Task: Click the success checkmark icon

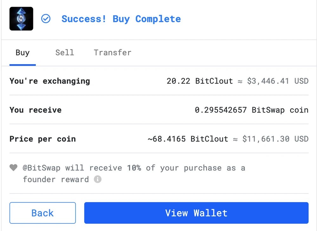Action: (46, 19)
